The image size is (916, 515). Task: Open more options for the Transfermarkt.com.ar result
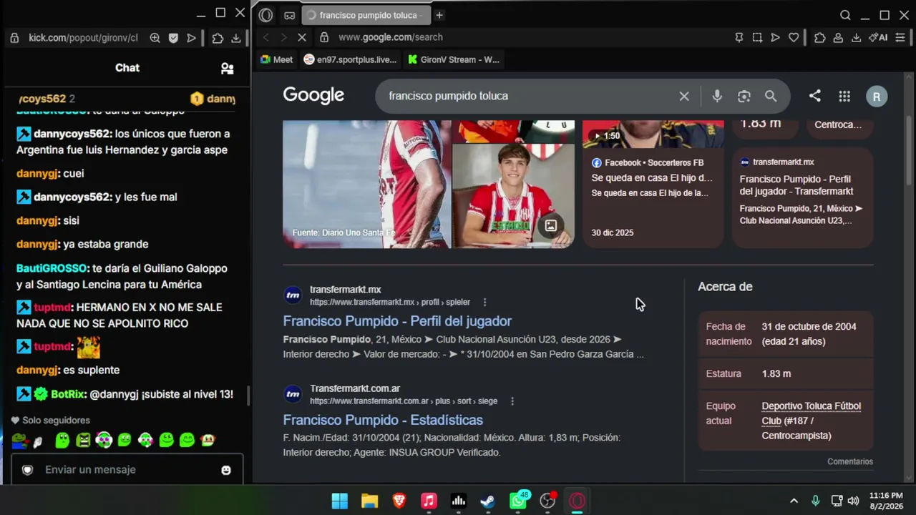[x=512, y=401]
